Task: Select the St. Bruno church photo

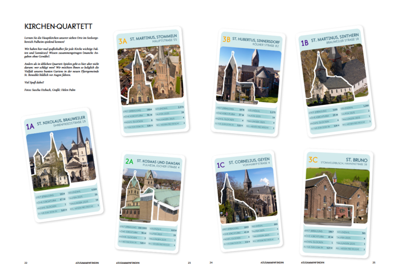Action: click(337, 197)
